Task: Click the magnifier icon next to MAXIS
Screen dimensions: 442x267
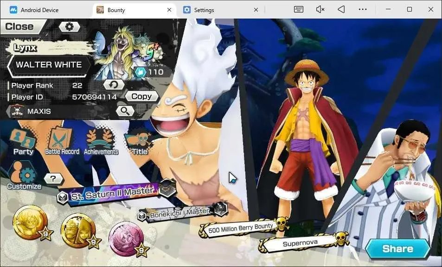Action: click(125, 111)
